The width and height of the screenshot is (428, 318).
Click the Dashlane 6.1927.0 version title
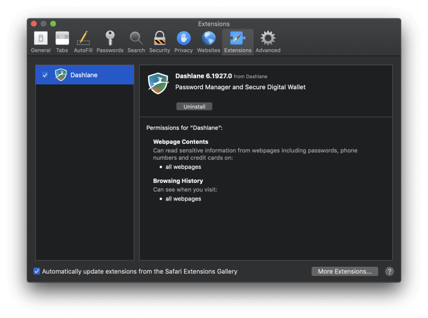[204, 76]
